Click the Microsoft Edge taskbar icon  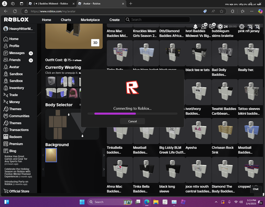point(147,202)
